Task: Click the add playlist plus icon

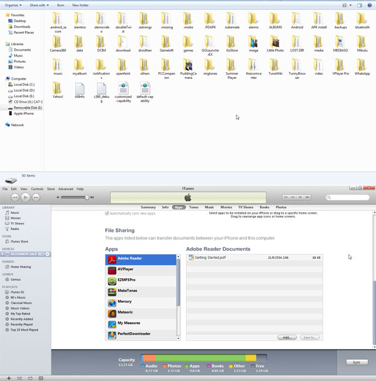Action: 9,378
